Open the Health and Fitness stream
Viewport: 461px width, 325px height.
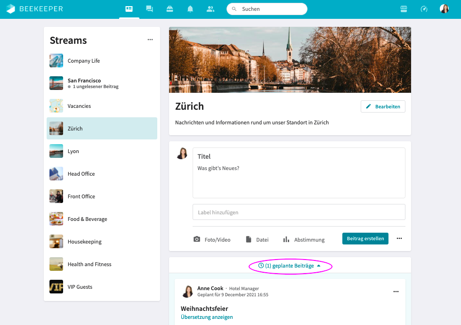[102, 264]
